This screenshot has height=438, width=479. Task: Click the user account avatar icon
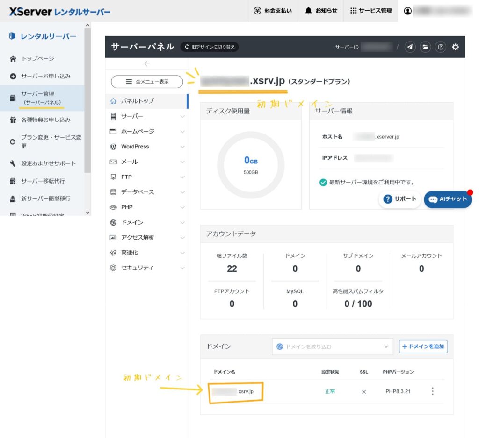pos(407,11)
